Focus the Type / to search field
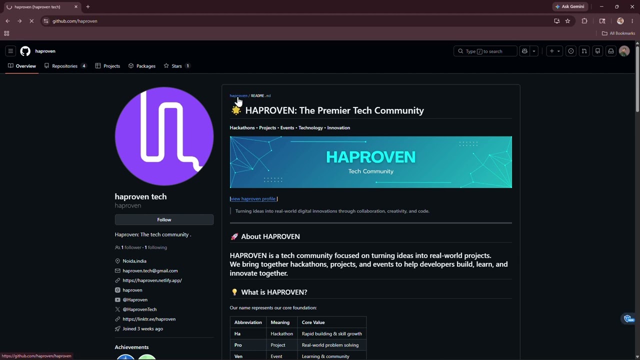This screenshot has width=640, height=360. [x=485, y=51]
